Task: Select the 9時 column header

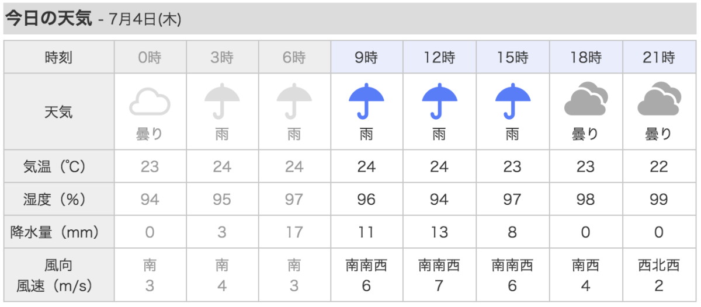Action: pos(367,57)
